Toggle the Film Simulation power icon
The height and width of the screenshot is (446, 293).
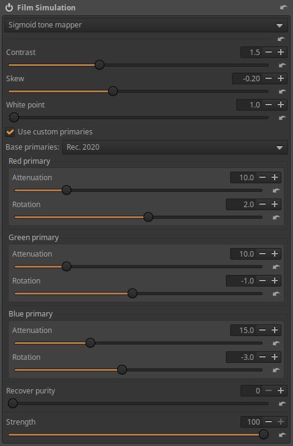(9, 8)
